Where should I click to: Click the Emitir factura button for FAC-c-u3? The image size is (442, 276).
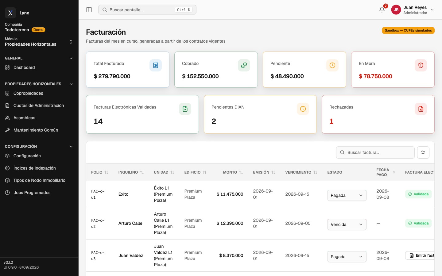[420, 255]
